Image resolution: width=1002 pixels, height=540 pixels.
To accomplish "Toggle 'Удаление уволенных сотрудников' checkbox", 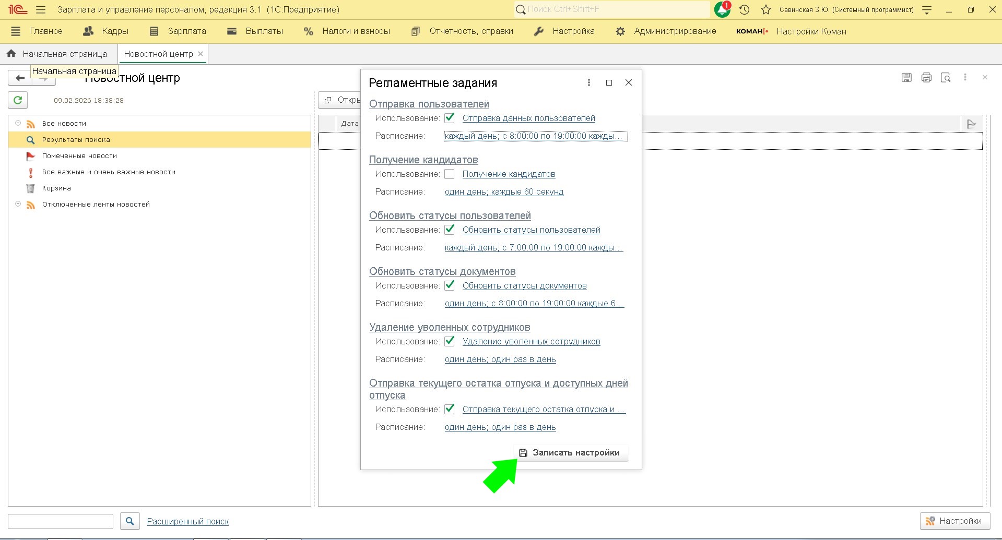I will [450, 341].
